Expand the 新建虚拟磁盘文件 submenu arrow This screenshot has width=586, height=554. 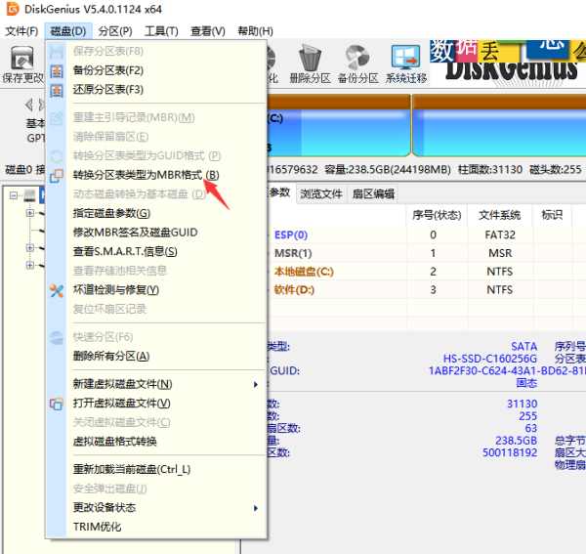coord(256,384)
